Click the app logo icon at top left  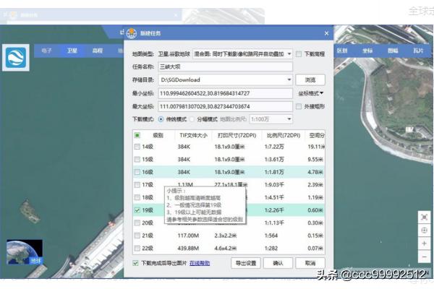[x=16, y=57]
